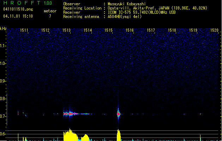This screenshot has width=222, height=141.
Task: Click the 1.0 frequency axis label
Action: tap(3, 63)
